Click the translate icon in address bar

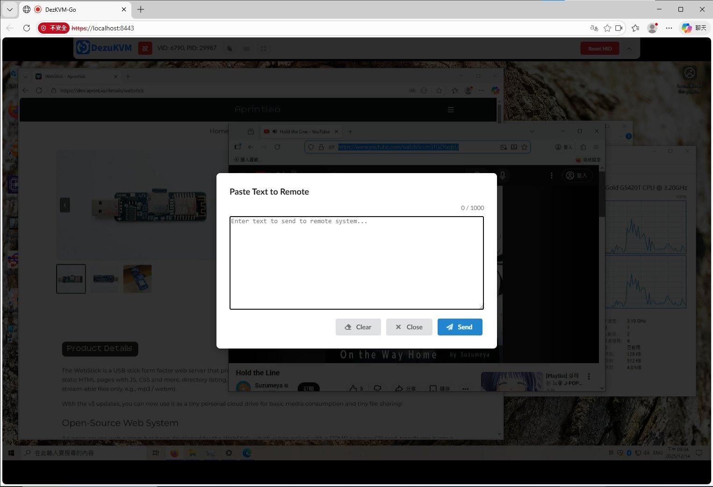click(594, 28)
